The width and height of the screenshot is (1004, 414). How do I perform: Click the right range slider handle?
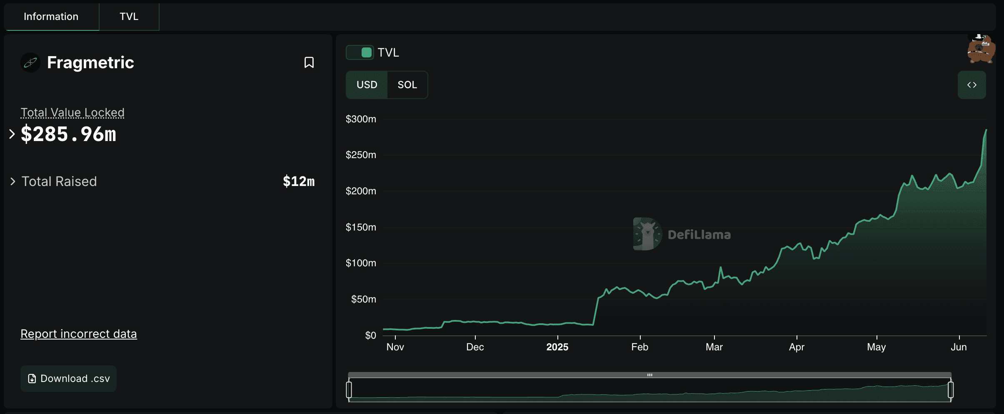(x=950, y=389)
